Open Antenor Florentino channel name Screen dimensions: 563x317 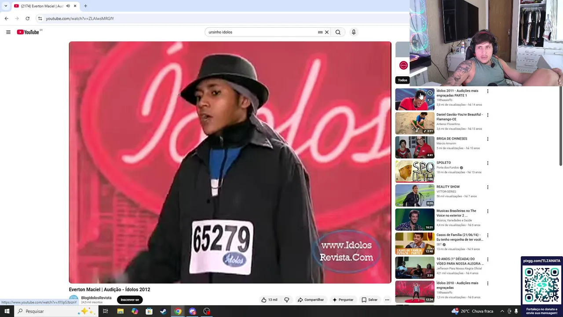[x=448, y=124]
